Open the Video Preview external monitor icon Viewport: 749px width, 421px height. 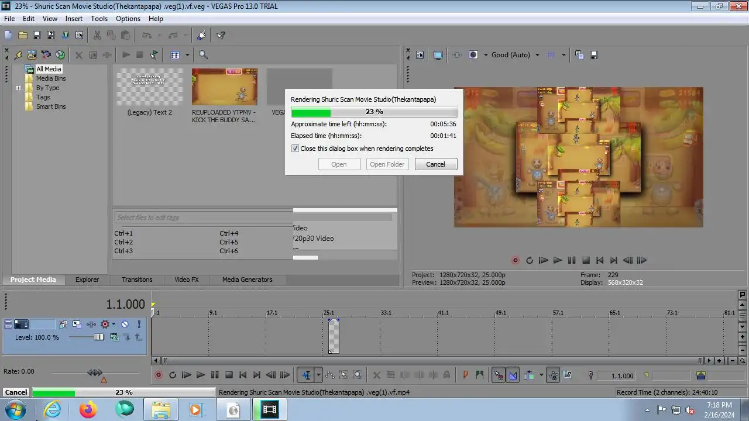coord(438,55)
